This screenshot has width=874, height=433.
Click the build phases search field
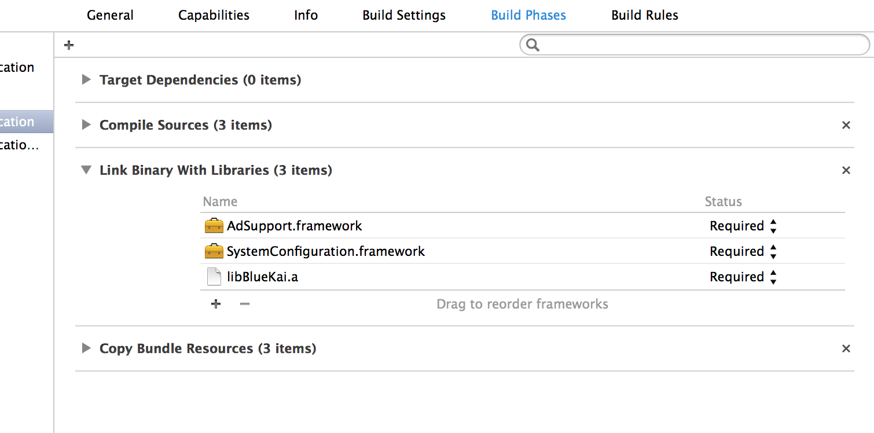coord(700,45)
